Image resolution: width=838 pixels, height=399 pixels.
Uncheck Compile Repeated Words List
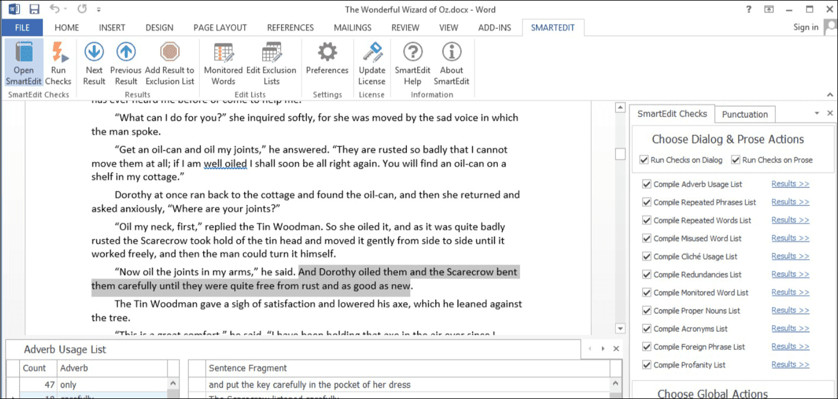(647, 220)
